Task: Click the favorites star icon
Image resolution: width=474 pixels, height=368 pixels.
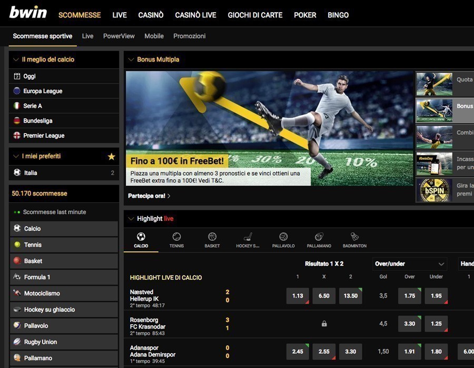Action: (x=111, y=156)
